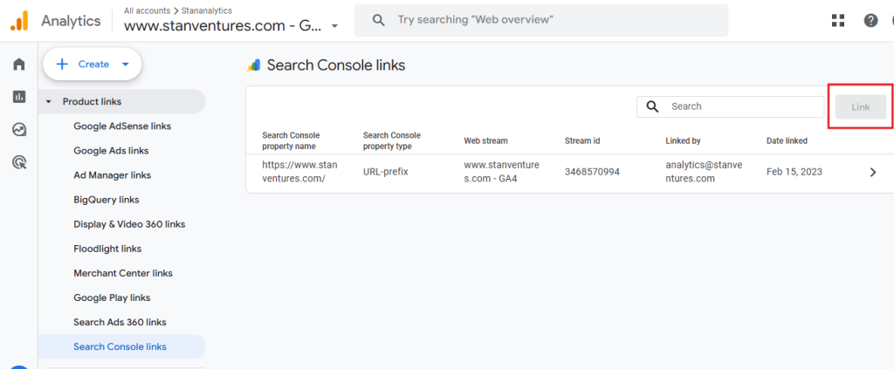Select Google Ads links menu item

point(111,151)
